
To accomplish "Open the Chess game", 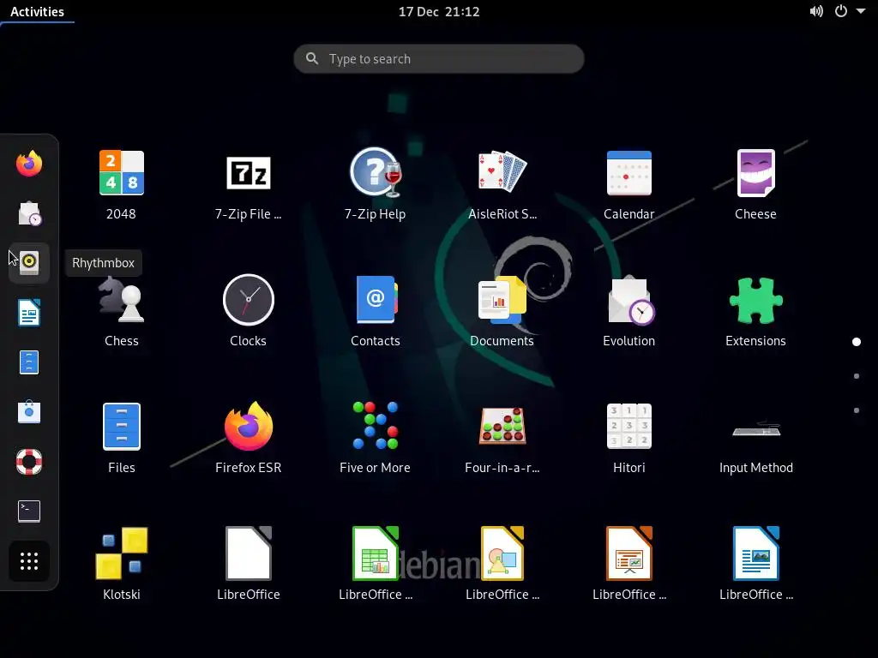I will click(122, 300).
